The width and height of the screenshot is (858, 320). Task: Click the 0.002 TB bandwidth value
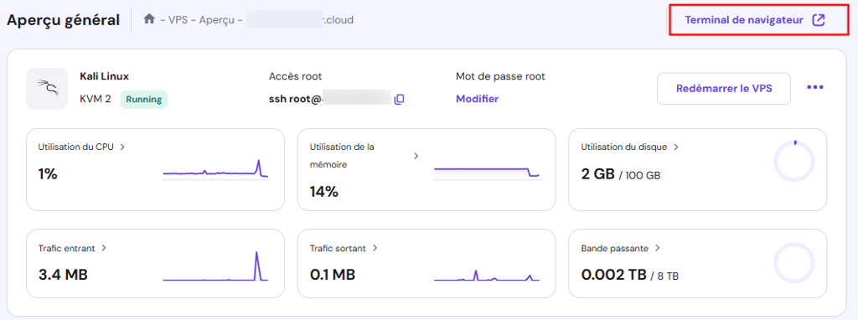click(x=613, y=275)
